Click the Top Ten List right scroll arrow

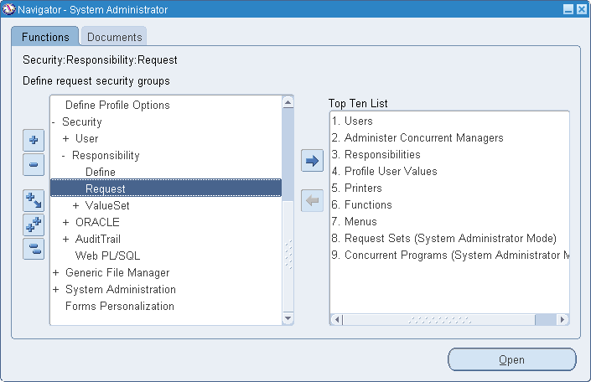pos(562,320)
